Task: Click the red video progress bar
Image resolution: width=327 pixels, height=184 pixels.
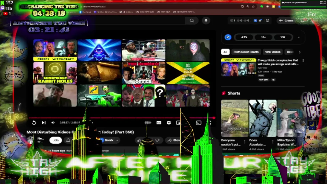Action: (x=122, y=118)
